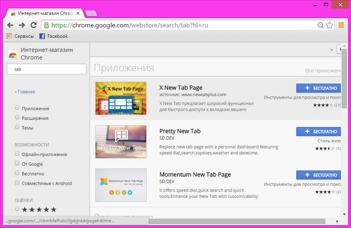Click источник: www.newtabplus.com text
Viewport: 351px width, 228px height.
point(193,94)
